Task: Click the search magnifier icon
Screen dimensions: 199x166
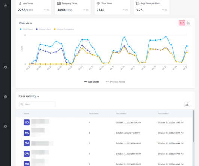Action: tap(22, 104)
